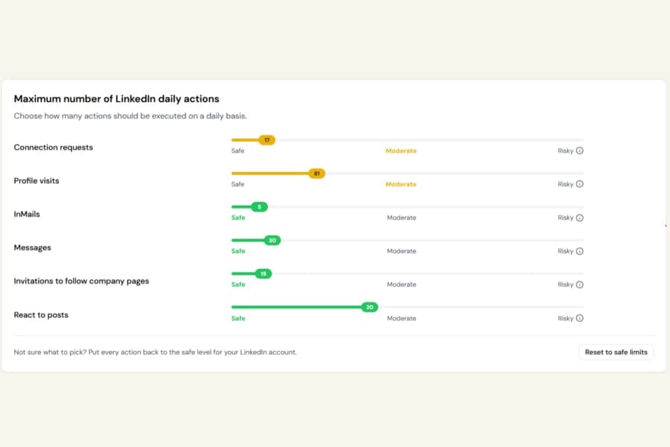Click the Connection requests slider handle showing 17

pos(267,140)
